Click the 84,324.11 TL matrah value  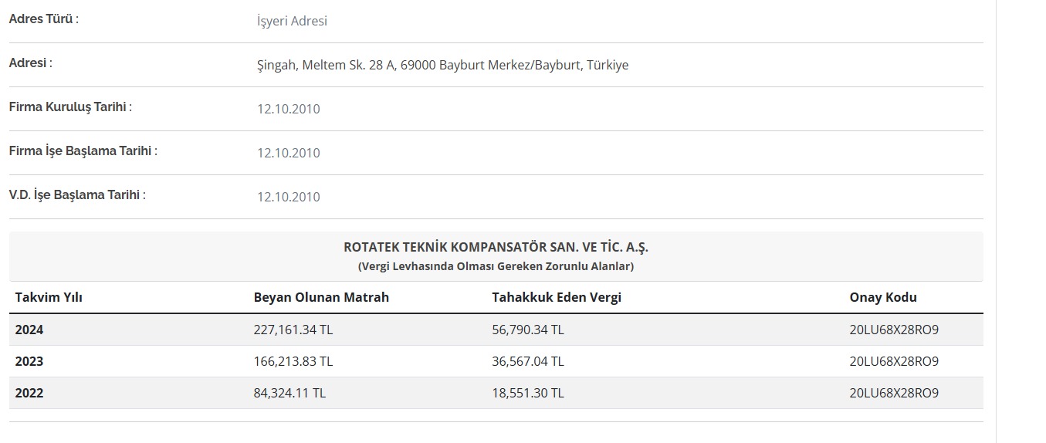(x=289, y=393)
